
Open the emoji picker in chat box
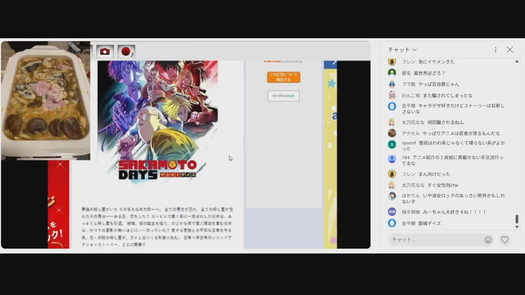pyautogui.click(x=488, y=240)
